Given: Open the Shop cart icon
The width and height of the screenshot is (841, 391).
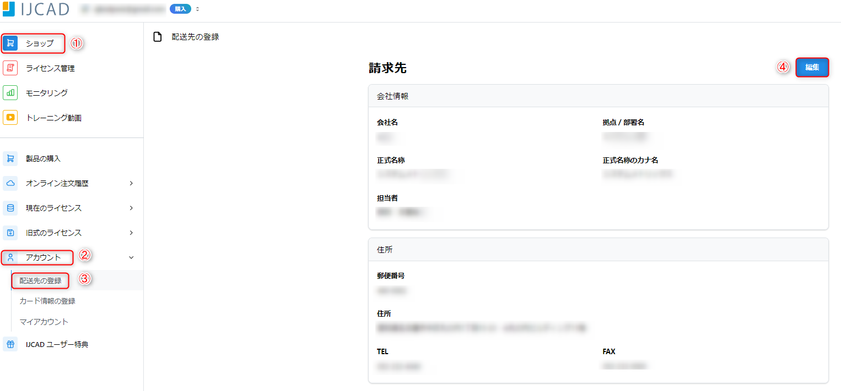Looking at the screenshot, I should [10, 43].
